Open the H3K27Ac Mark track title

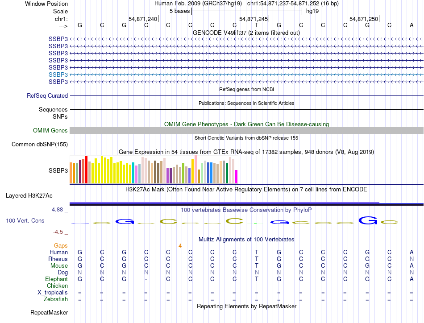tap(246, 190)
